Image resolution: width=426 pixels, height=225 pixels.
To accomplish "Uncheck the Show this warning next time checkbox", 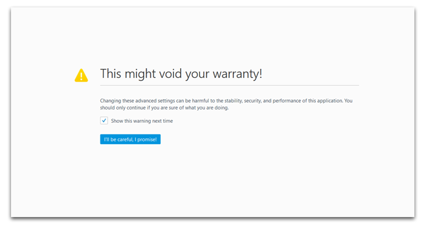I will click(x=104, y=120).
